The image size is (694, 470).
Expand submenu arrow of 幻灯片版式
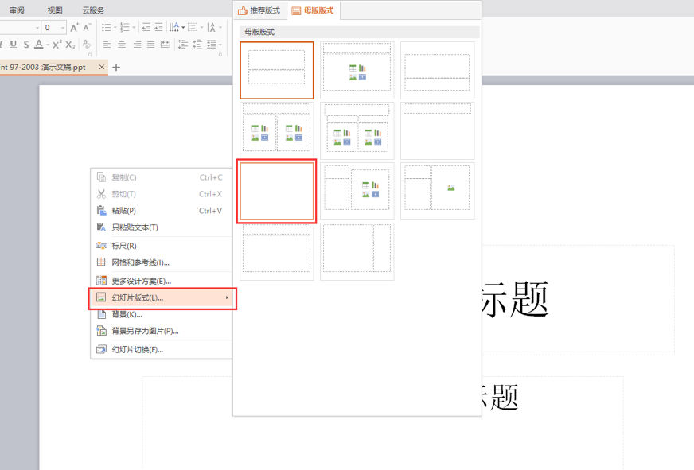[227, 297]
